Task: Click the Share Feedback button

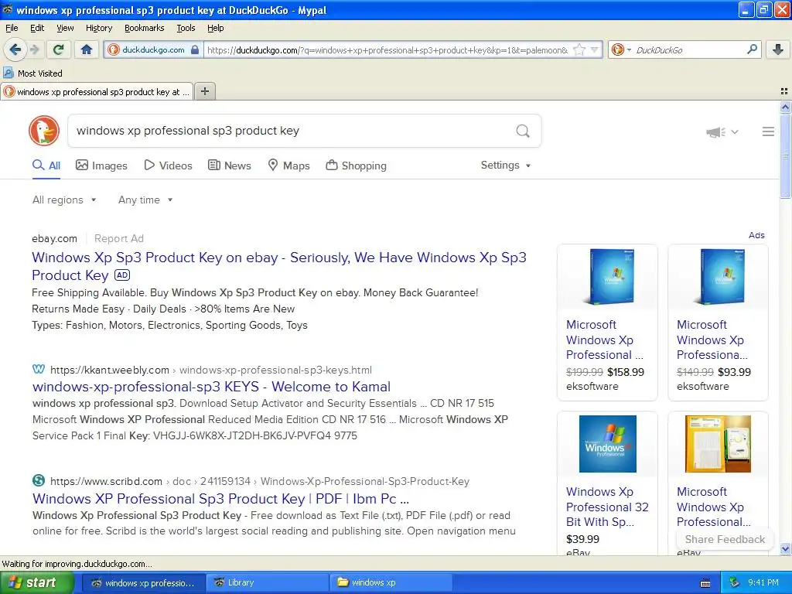Action: (725, 539)
